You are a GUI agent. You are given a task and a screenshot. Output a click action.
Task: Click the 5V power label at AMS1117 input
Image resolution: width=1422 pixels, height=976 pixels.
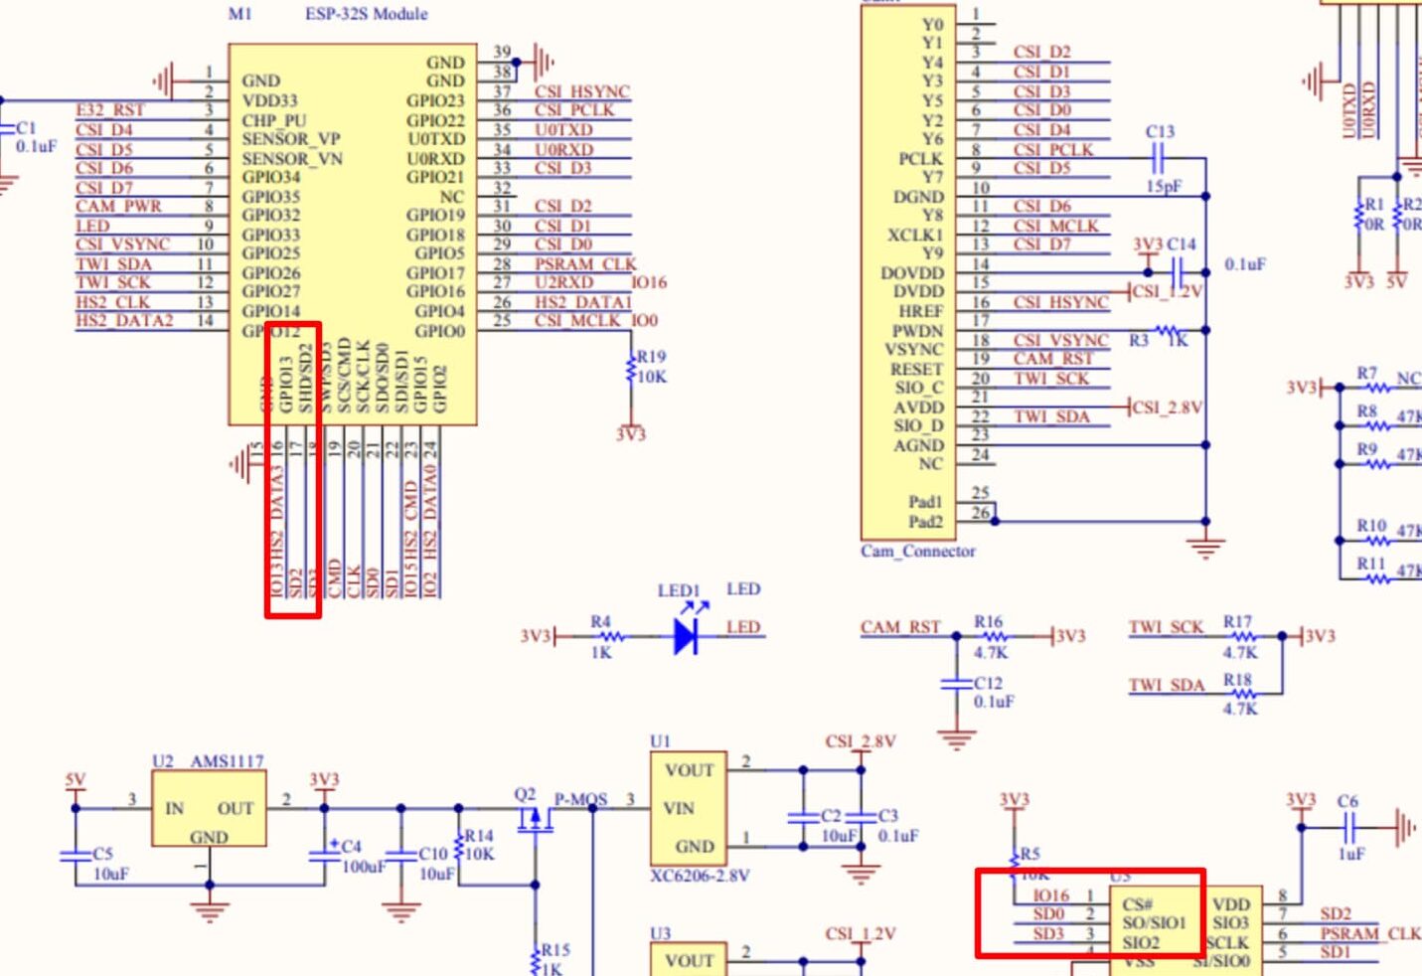click(76, 780)
